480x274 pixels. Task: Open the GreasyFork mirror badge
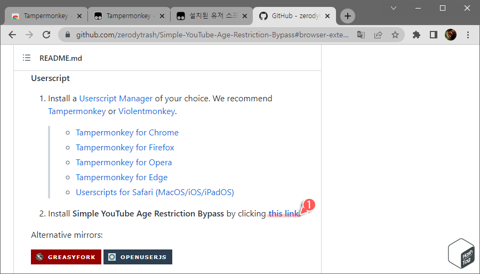[66, 257]
